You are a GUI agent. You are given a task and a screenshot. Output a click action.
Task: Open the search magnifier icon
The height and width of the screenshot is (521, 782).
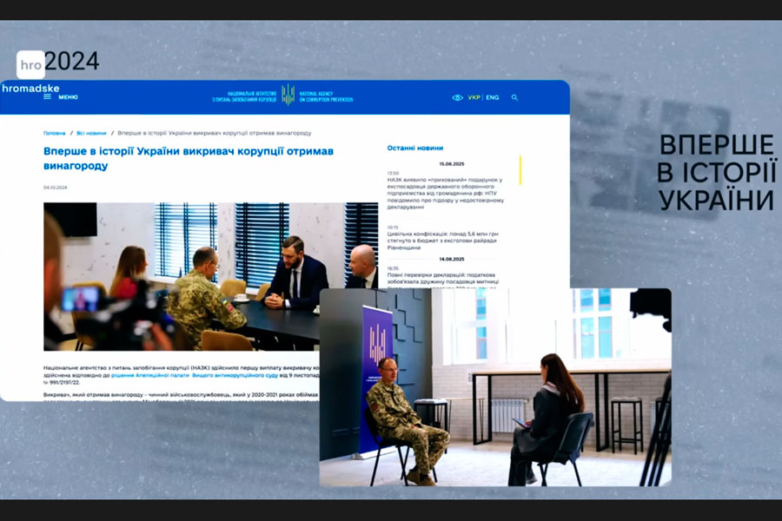pyautogui.click(x=514, y=97)
